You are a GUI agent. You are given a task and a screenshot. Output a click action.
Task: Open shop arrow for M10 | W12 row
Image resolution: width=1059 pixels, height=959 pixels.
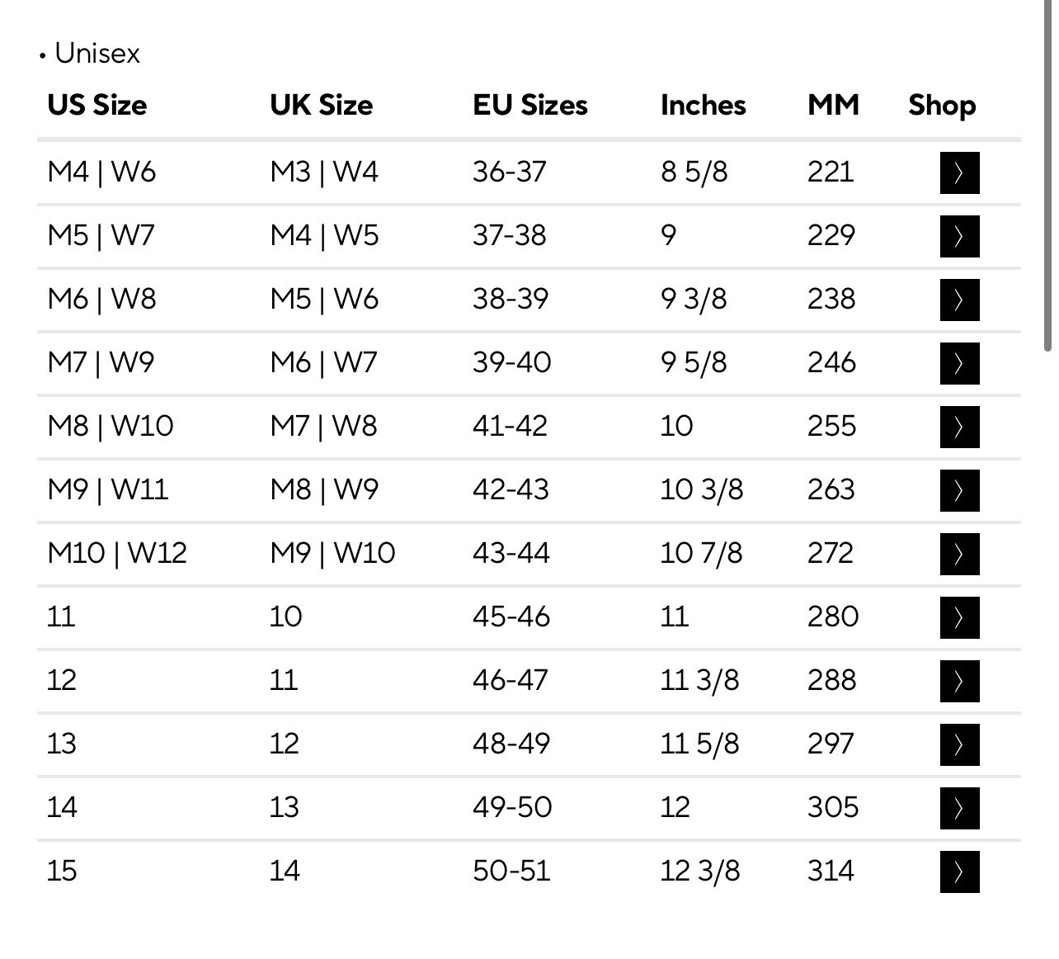959,554
